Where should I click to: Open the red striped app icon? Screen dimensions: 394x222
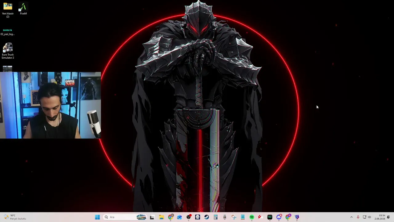tap(261, 217)
